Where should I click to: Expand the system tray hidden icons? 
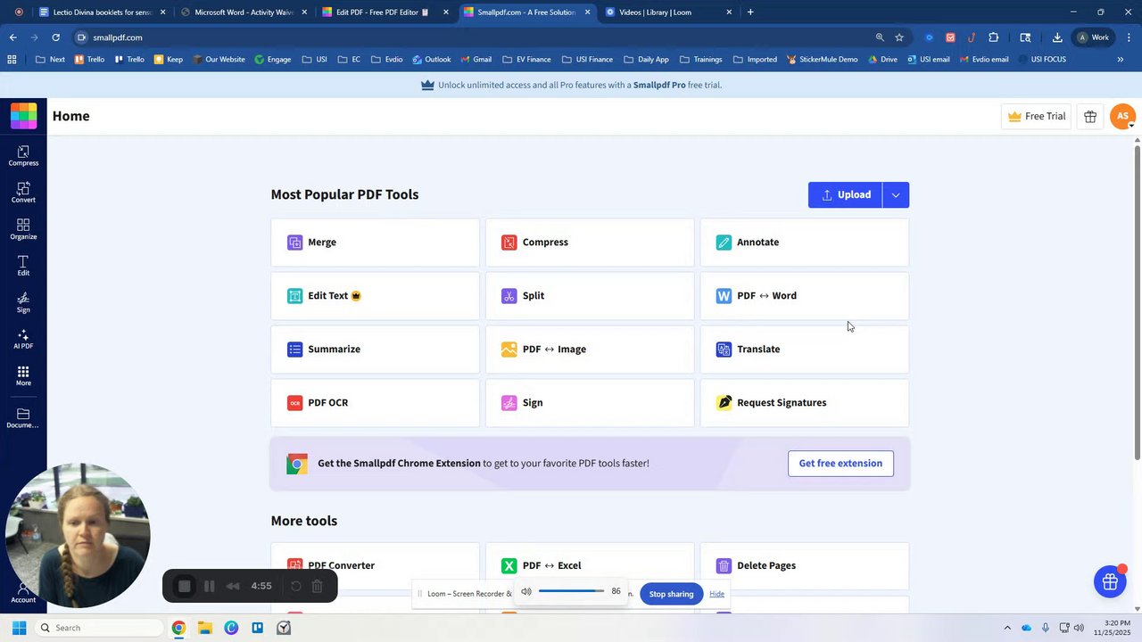[x=1007, y=628]
